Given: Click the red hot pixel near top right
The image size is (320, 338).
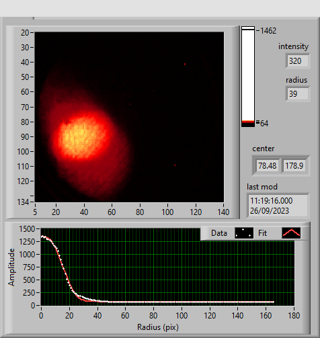Looking at the screenshot, I should [x=185, y=65].
